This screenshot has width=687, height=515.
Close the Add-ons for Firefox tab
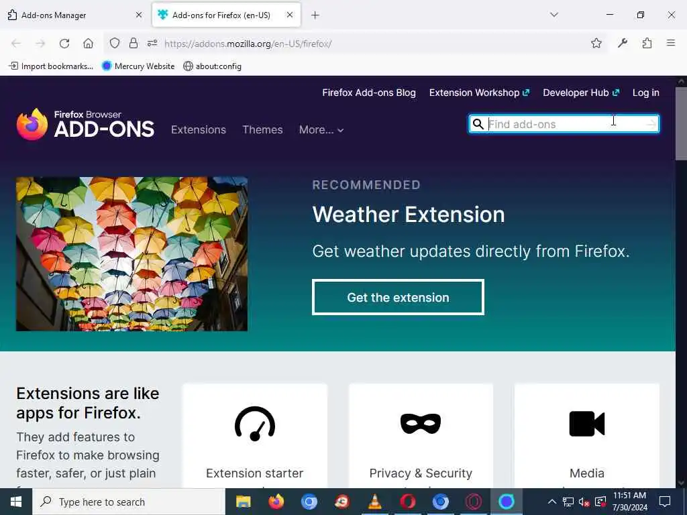click(290, 15)
